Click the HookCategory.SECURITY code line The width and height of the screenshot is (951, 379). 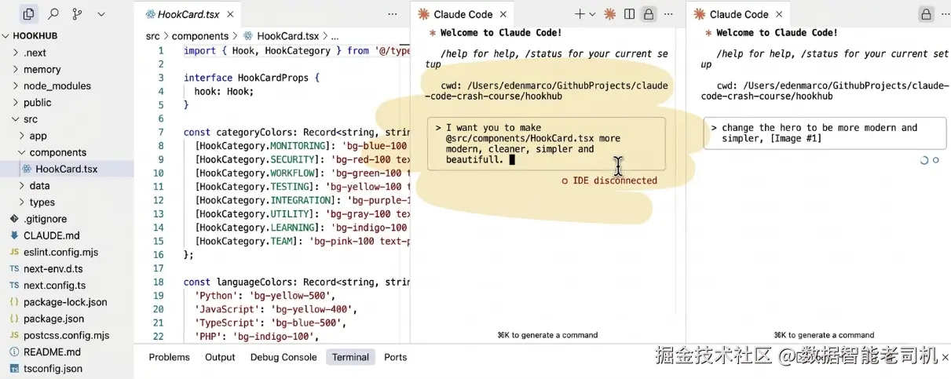coord(302,159)
